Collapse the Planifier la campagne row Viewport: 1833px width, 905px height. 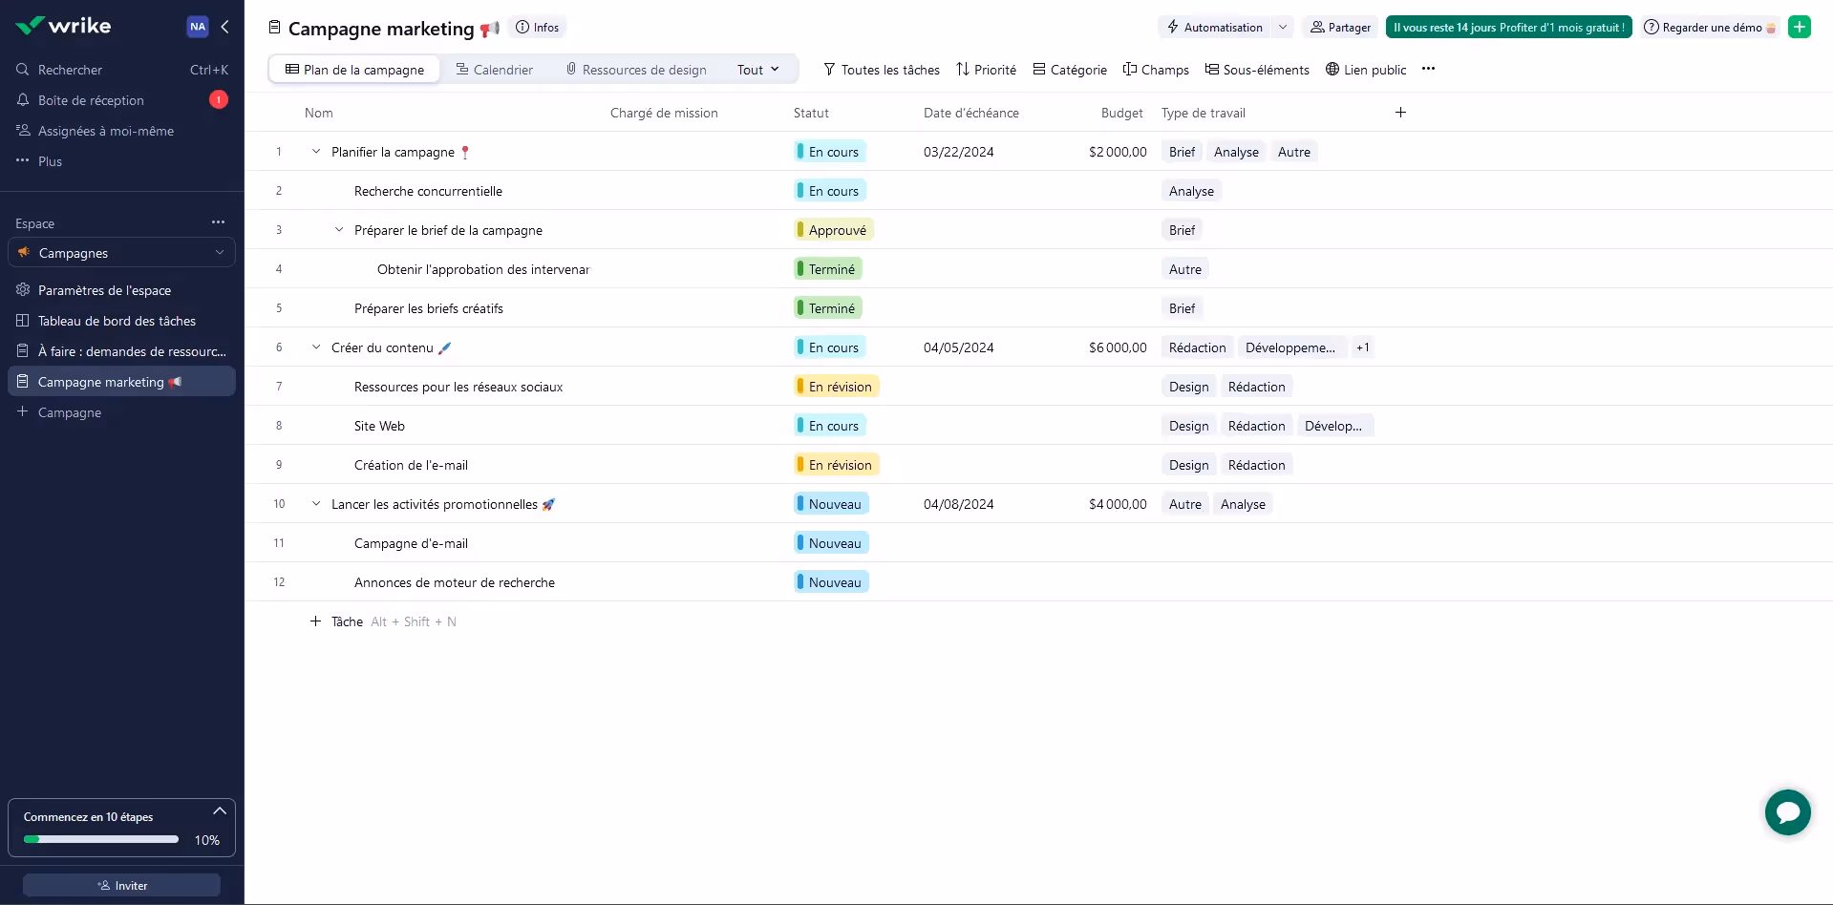click(316, 152)
